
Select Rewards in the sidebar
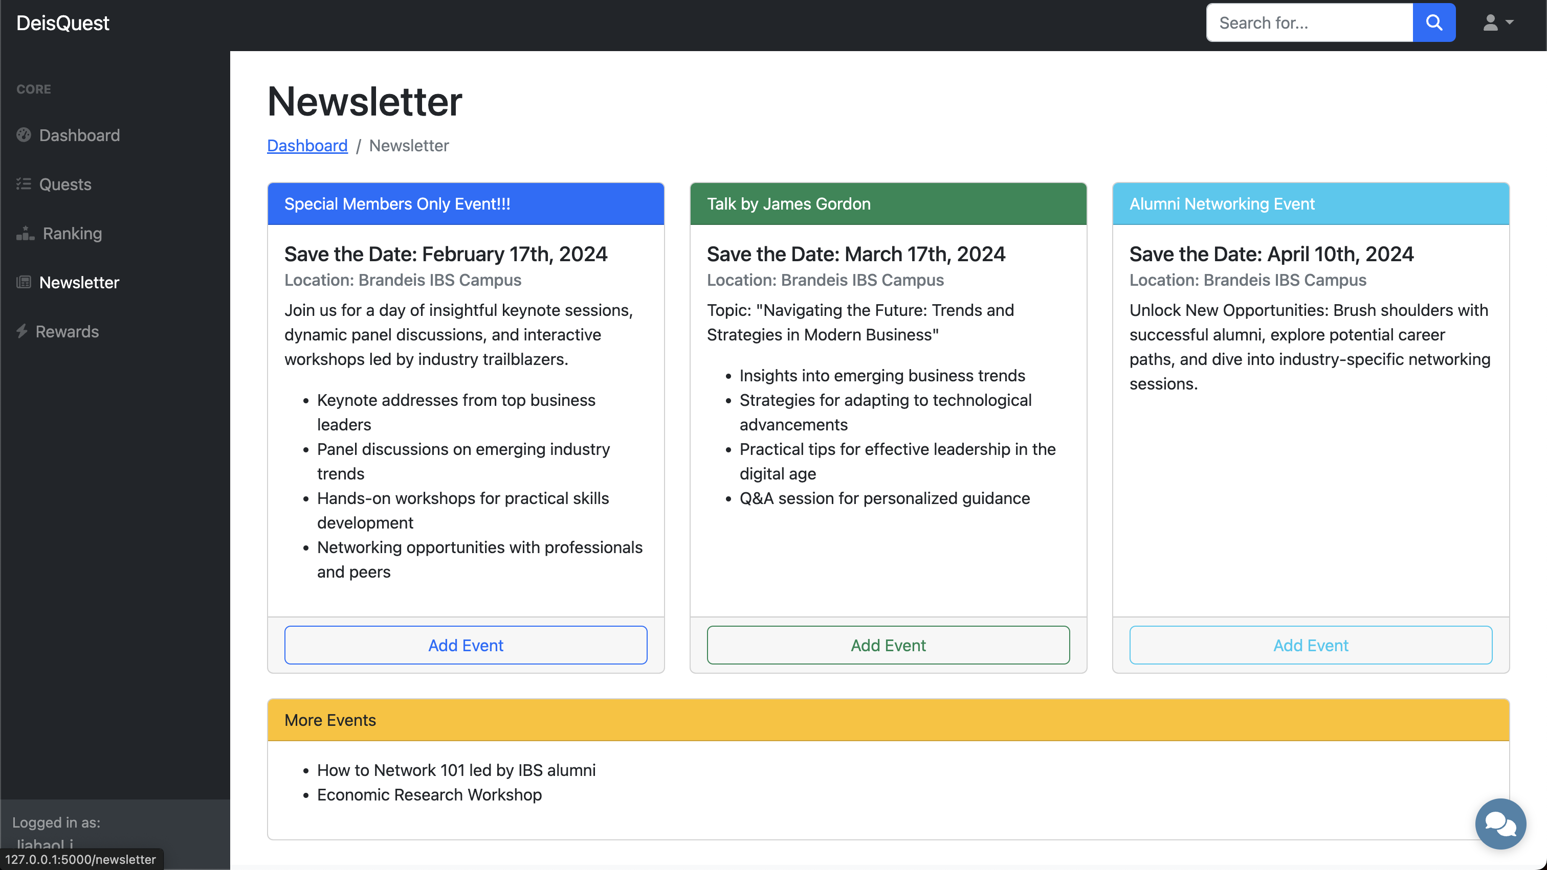[x=67, y=331]
